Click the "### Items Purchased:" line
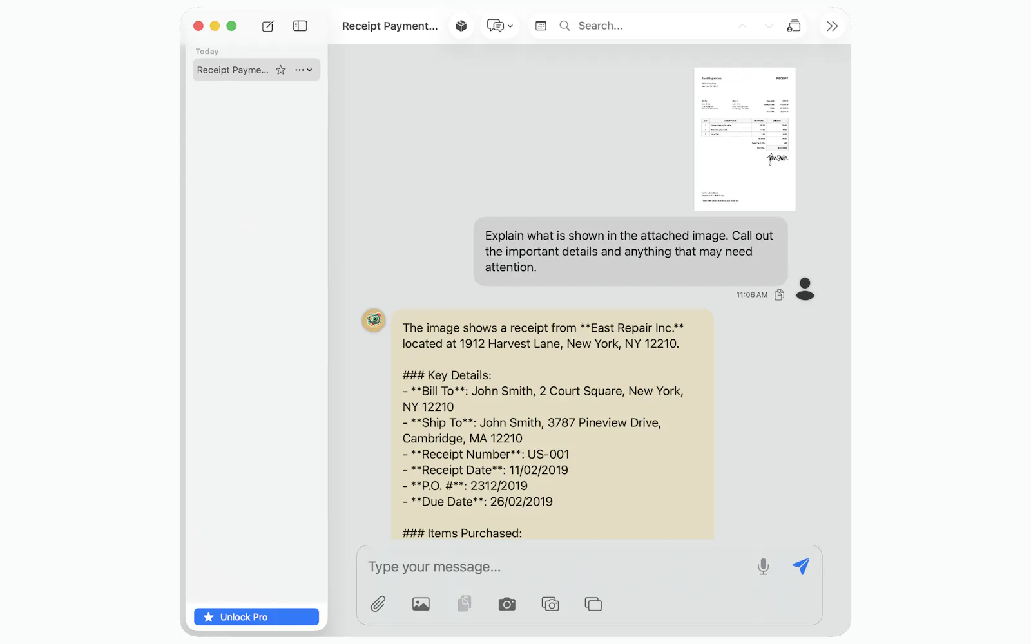The width and height of the screenshot is (1031, 644). (x=463, y=533)
